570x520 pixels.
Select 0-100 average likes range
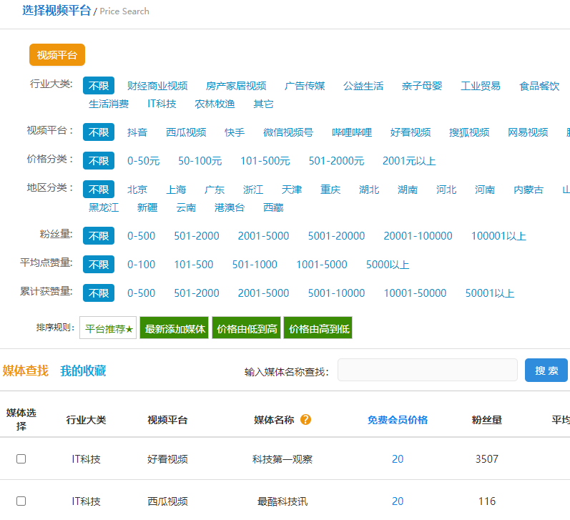141,265
